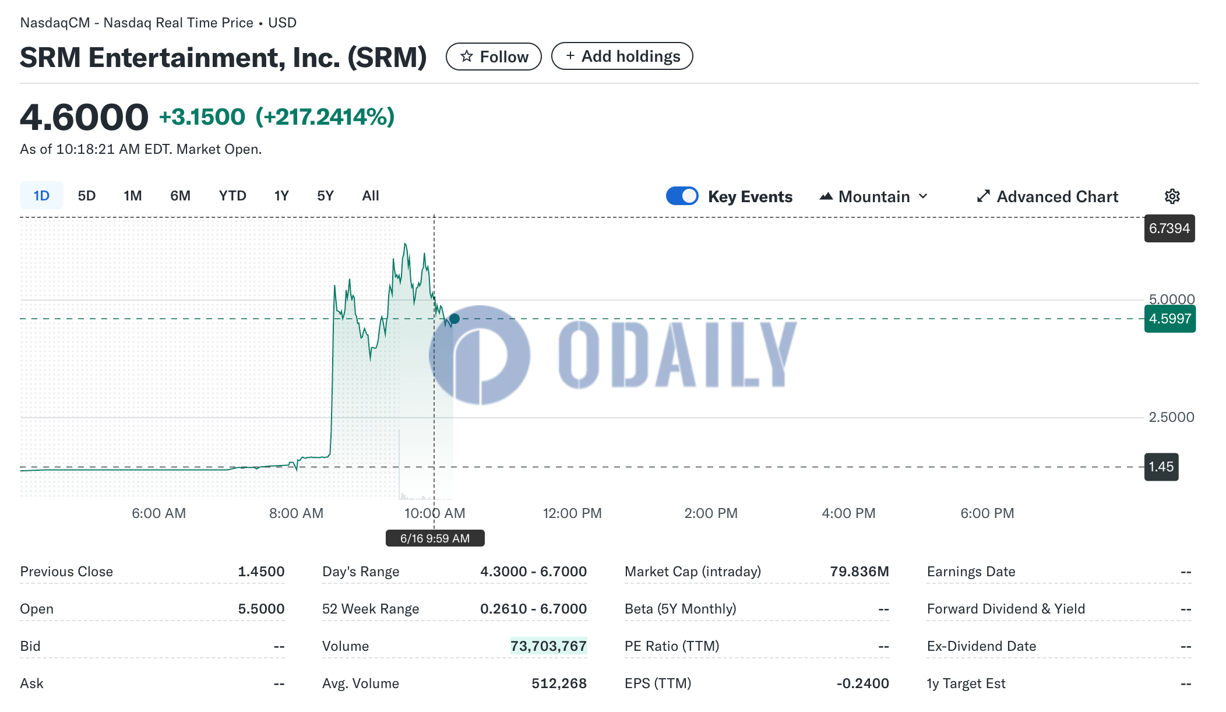Select the 1D chart range tab
This screenshot has width=1226, height=712.
(41, 196)
